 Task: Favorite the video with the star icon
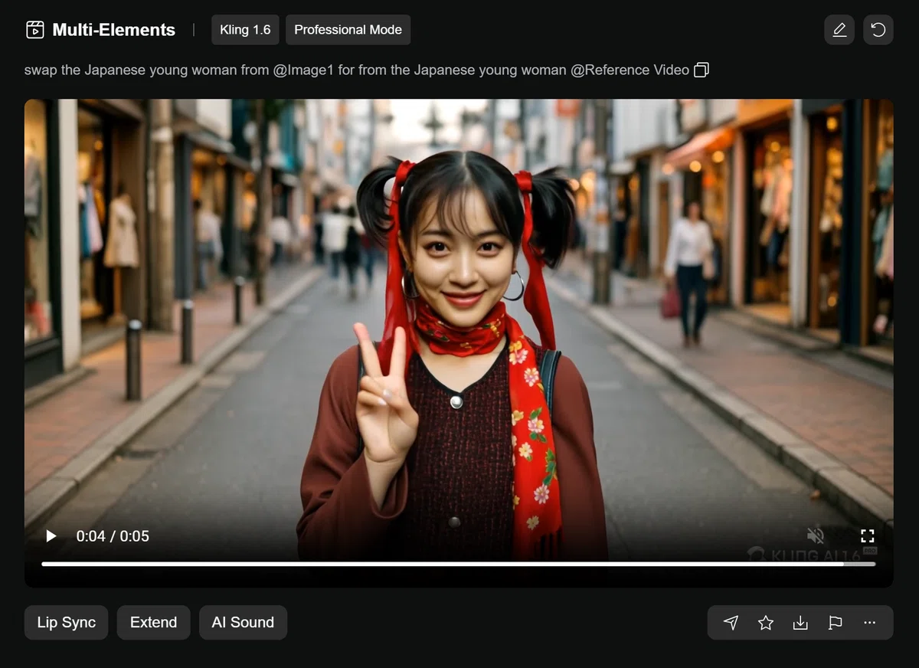click(766, 623)
